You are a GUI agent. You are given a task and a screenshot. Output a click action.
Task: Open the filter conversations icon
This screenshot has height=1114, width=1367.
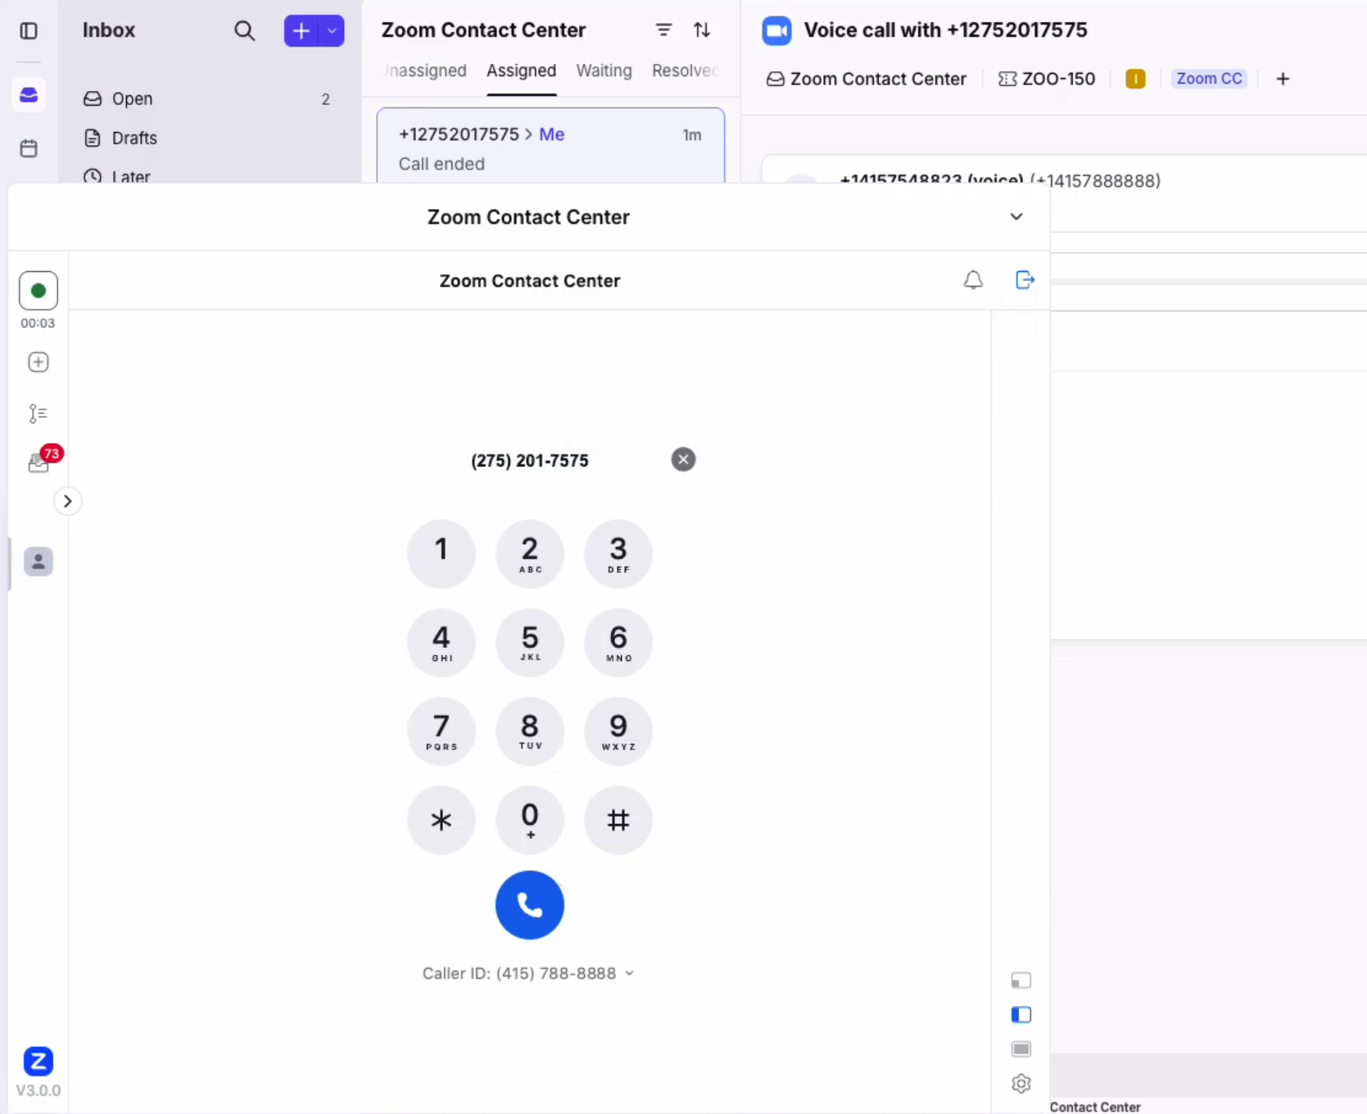tap(663, 30)
